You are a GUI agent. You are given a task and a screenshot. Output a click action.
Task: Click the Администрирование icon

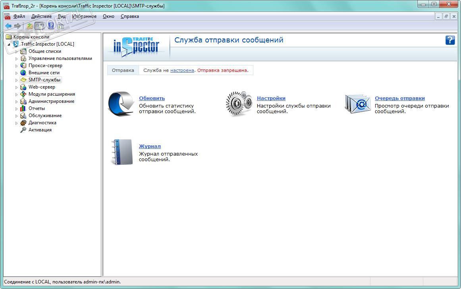pyautogui.click(x=23, y=101)
